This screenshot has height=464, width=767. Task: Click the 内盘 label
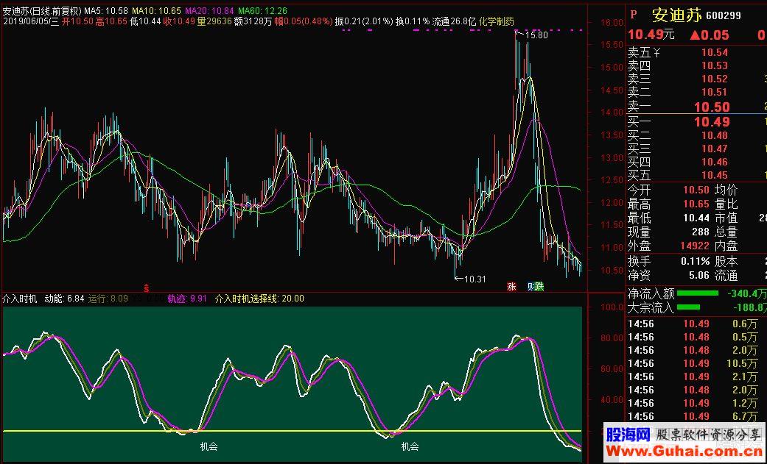click(726, 246)
